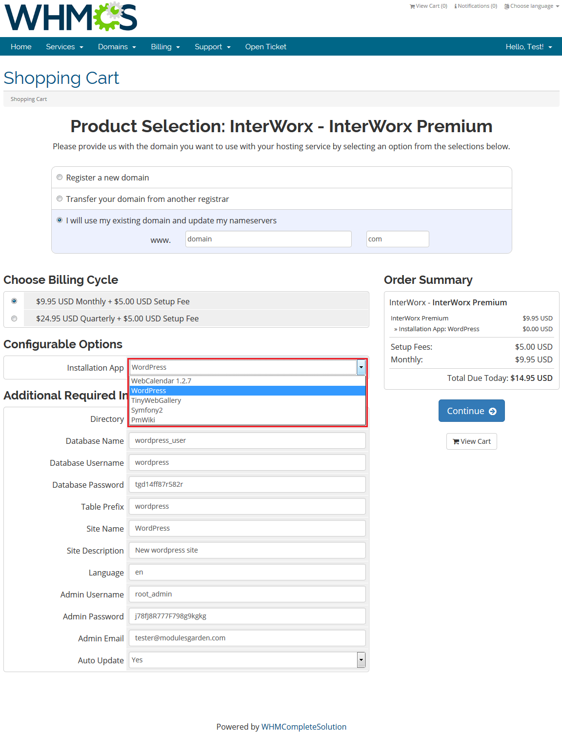Screen dimensions: 562x735
Task: Open the Services dropdown menu
Action: coord(65,47)
